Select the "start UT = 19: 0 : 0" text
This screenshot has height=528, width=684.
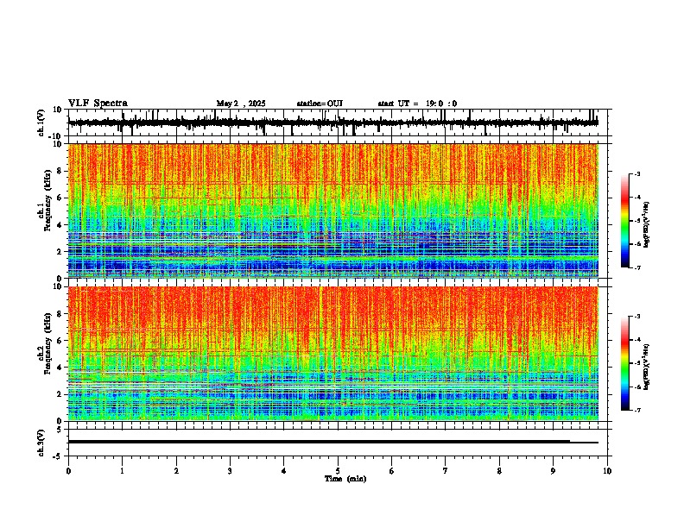click(417, 104)
